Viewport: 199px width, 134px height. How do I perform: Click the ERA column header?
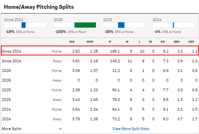pyautogui.click(x=72, y=42)
